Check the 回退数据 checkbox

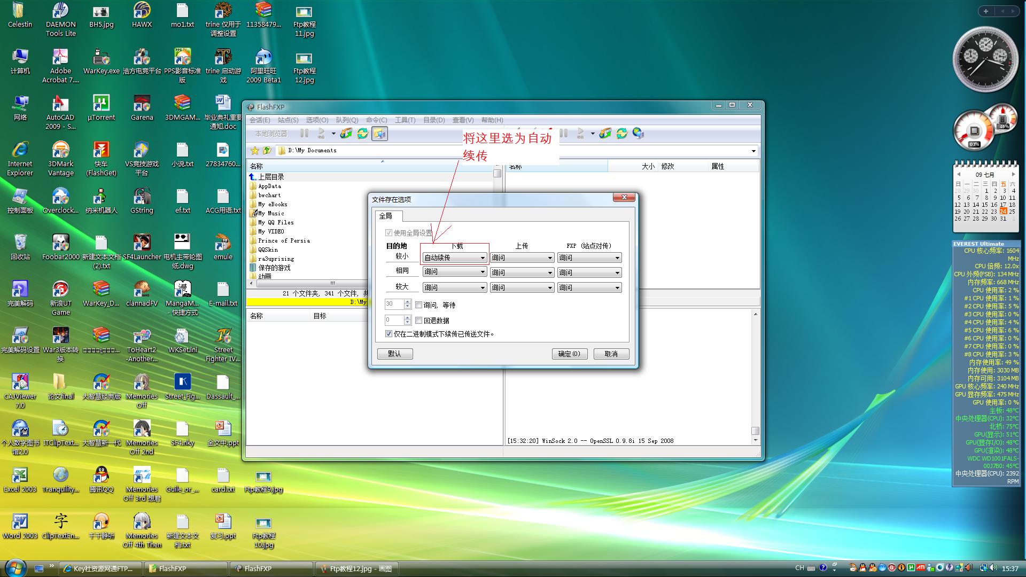(x=418, y=321)
